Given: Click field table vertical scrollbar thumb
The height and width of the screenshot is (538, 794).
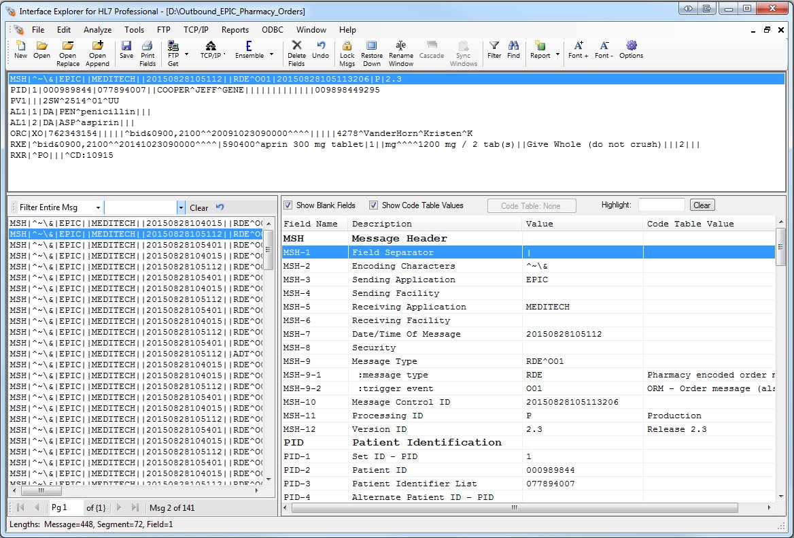Looking at the screenshot, I should [781, 246].
